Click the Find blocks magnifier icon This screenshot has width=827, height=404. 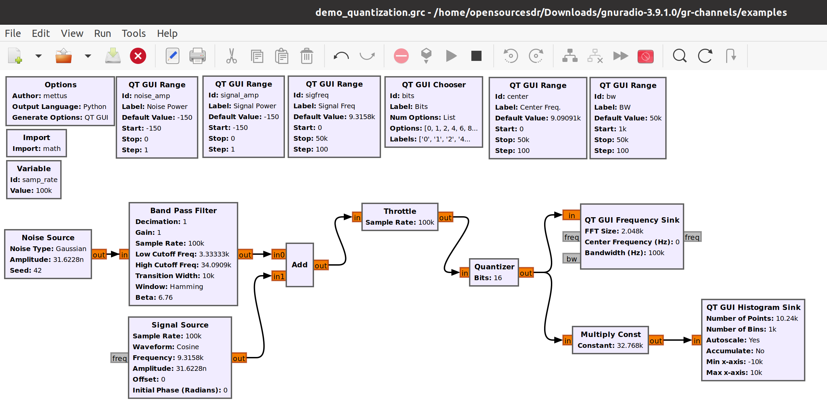click(679, 56)
